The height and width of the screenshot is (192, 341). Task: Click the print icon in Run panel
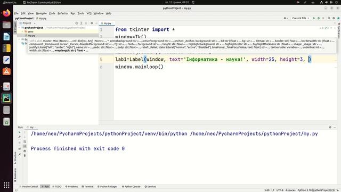tap(25, 151)
